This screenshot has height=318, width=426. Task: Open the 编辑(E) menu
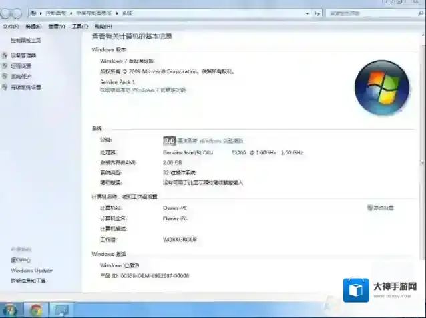pos(33,26)
